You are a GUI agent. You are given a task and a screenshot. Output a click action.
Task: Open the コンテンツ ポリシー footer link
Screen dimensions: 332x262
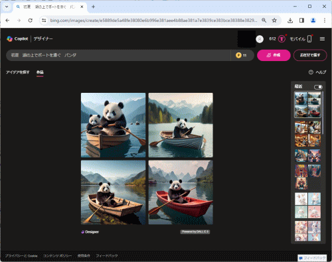coord(57,256)
